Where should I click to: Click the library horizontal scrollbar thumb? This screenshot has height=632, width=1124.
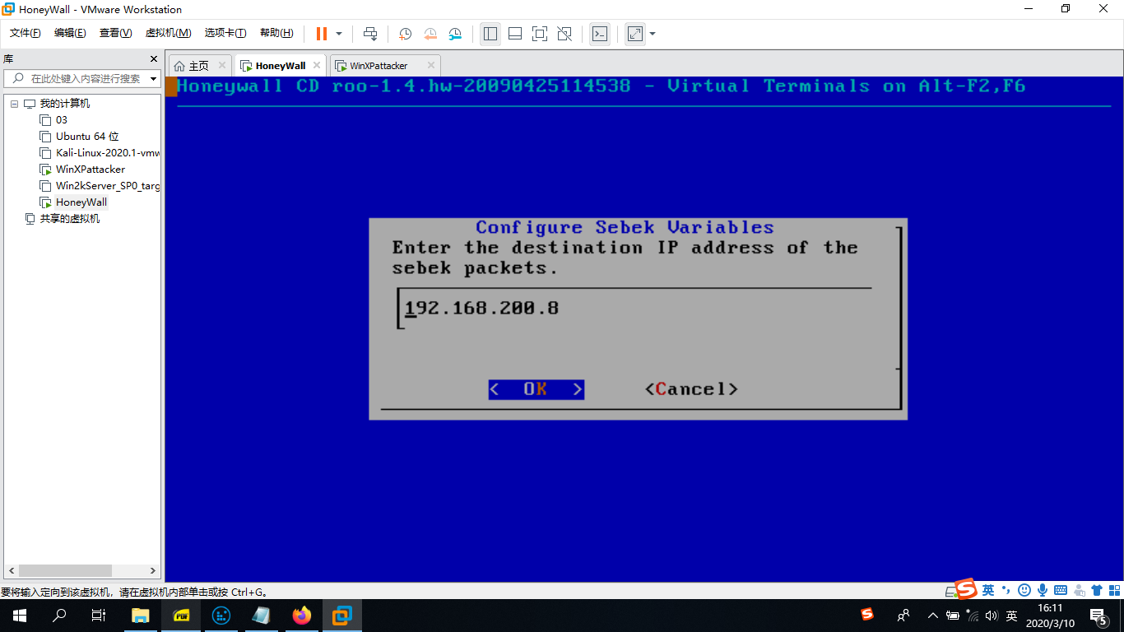point(65,570)
